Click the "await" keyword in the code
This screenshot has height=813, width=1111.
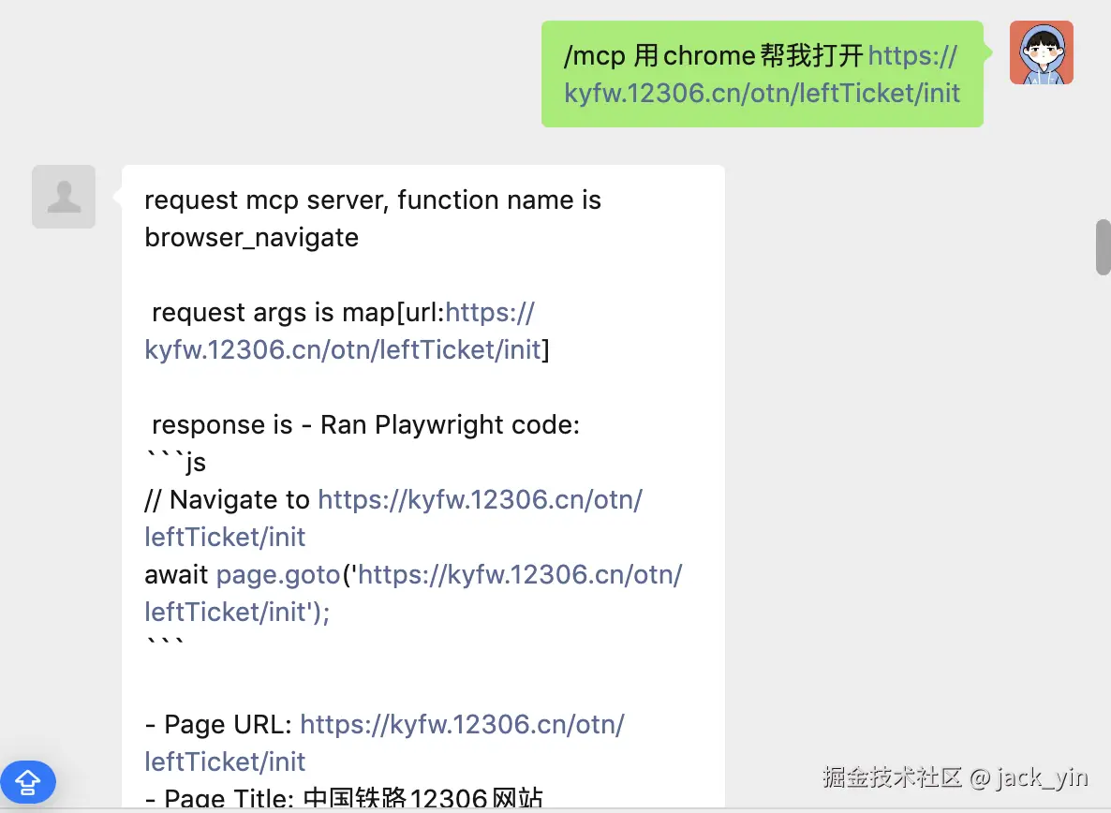click(x=176, y=574)
